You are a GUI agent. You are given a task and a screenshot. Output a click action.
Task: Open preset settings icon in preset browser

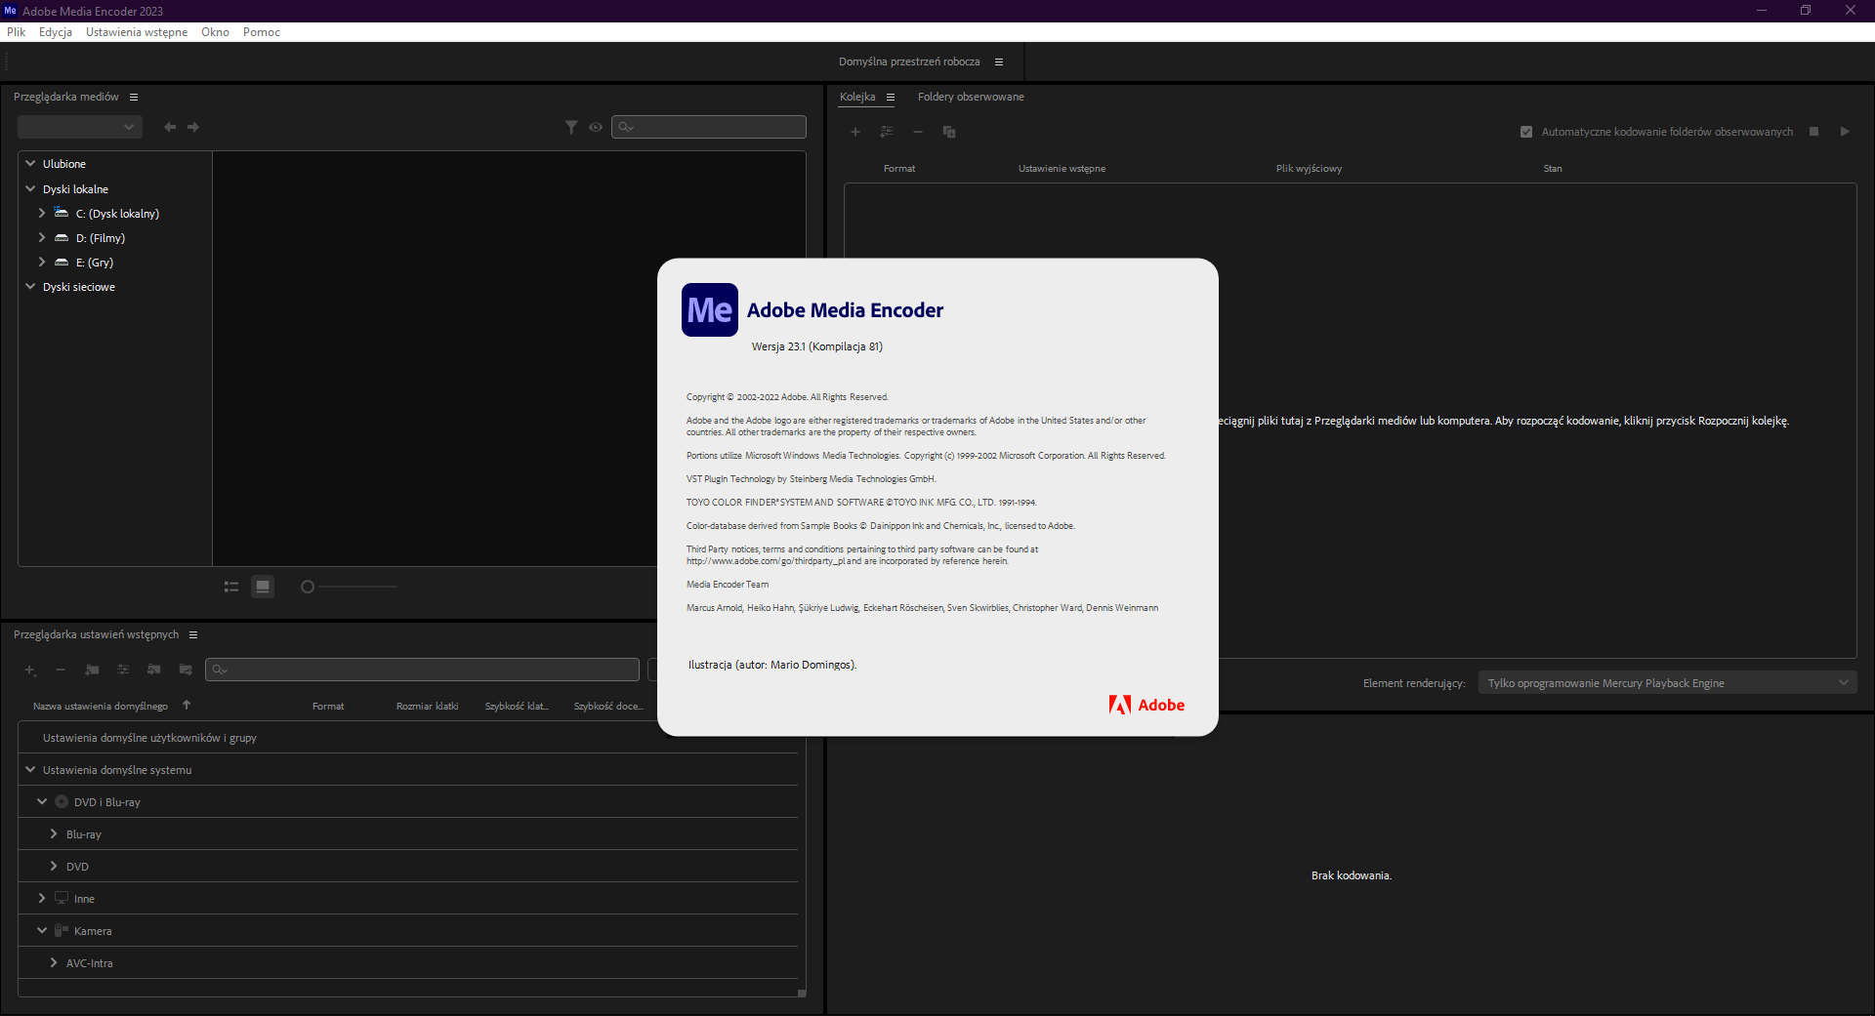123,670
